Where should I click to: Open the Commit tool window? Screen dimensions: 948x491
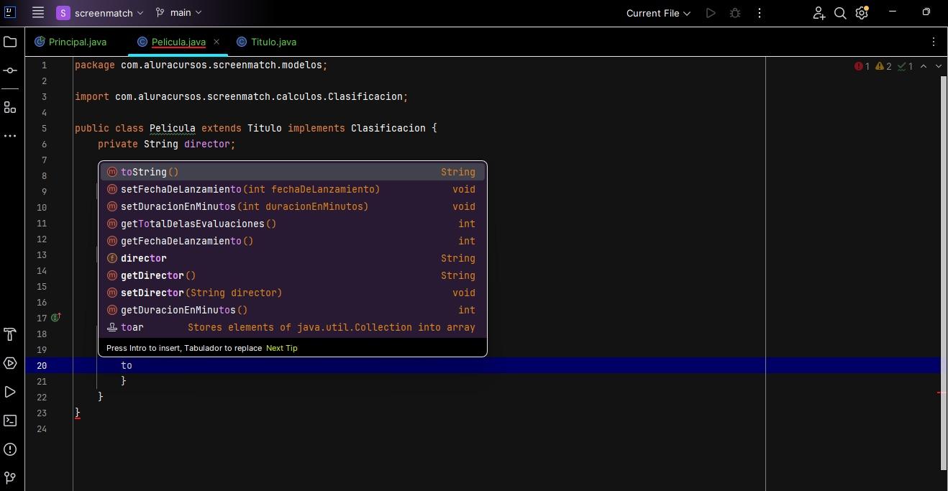click(x=10, y=70)
